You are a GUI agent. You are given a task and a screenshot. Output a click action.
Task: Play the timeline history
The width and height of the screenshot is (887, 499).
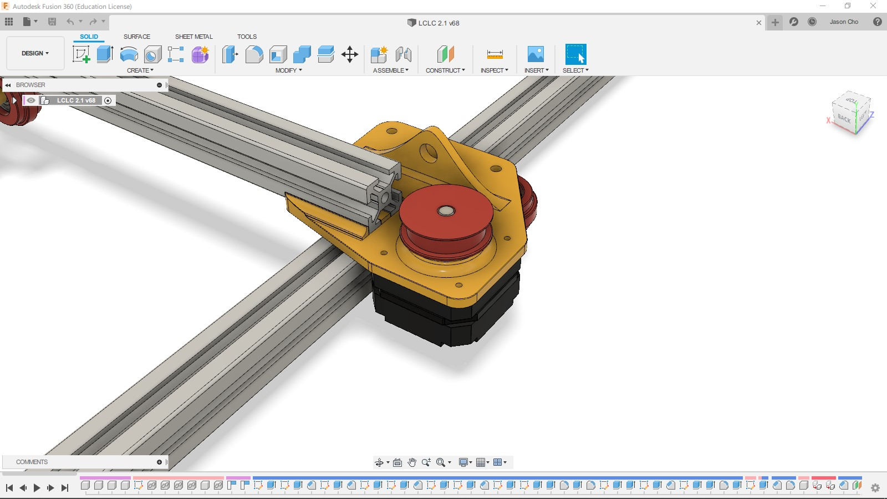pos(37,488)
